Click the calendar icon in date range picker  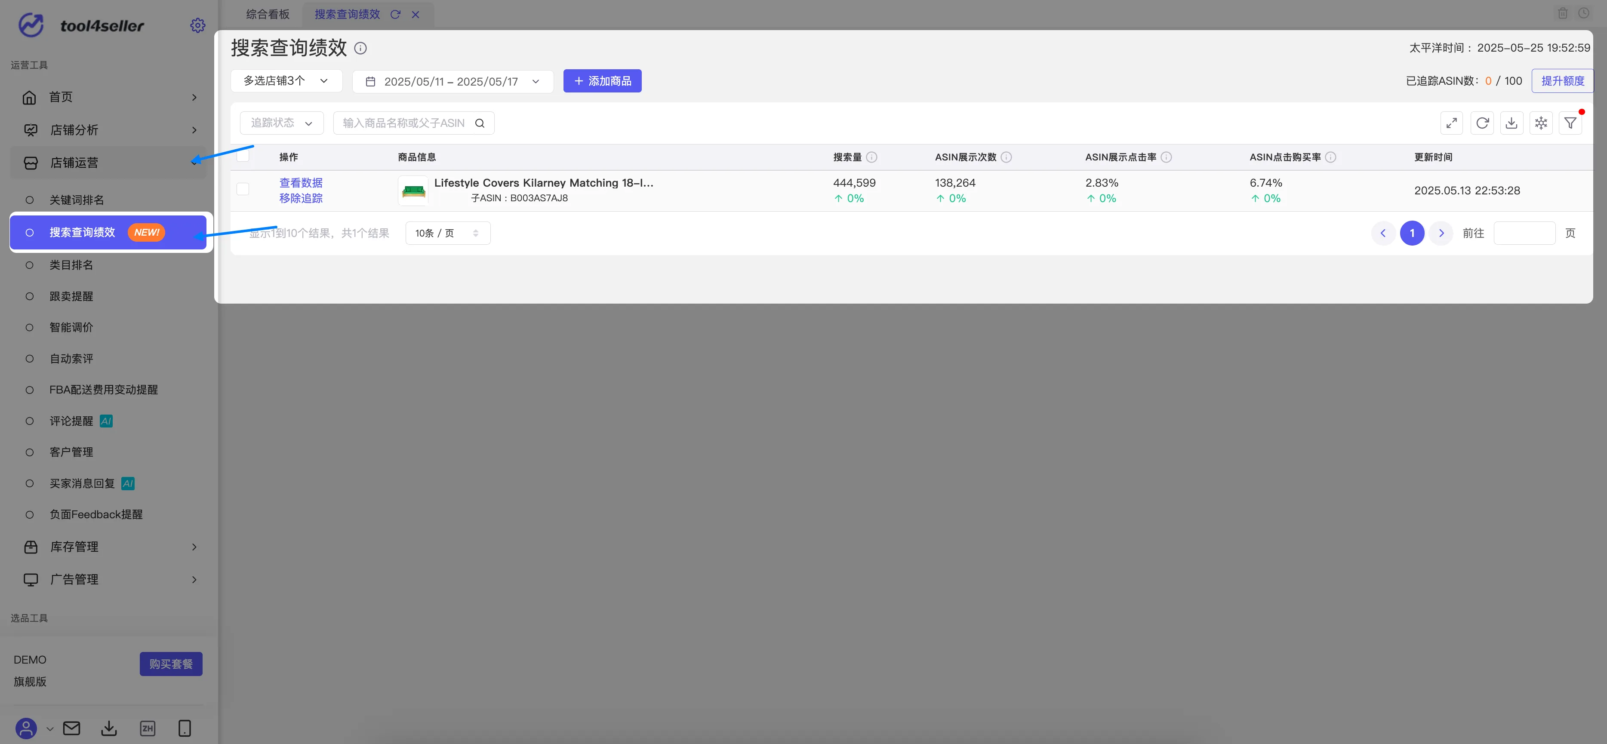[370, 82]
